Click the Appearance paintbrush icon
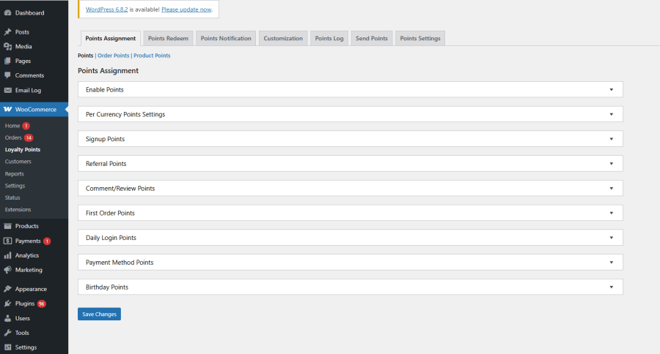 click(7, 289)
